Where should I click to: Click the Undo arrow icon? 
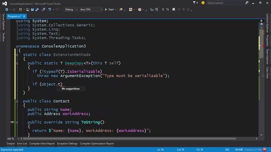[50, 9]
